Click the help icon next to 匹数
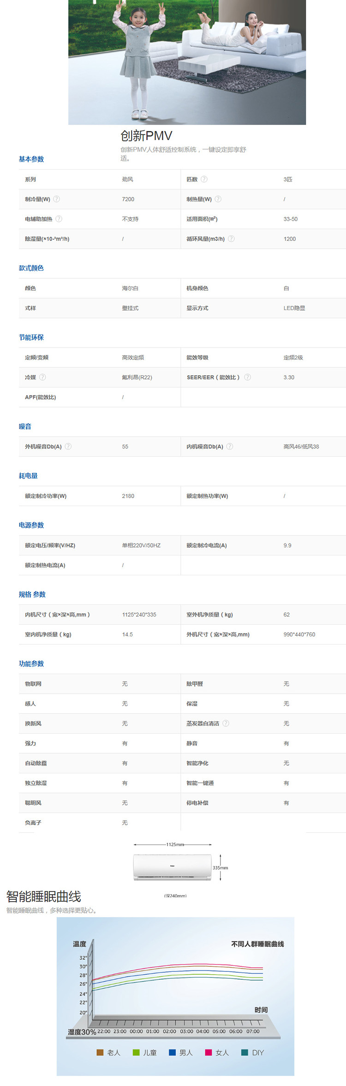Image resolution: width=346 pixels, height=1086 pixels. (204, 179)
